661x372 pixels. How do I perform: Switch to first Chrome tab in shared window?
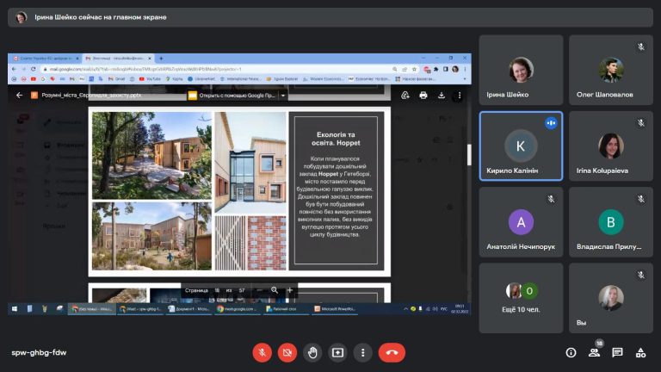45,59
